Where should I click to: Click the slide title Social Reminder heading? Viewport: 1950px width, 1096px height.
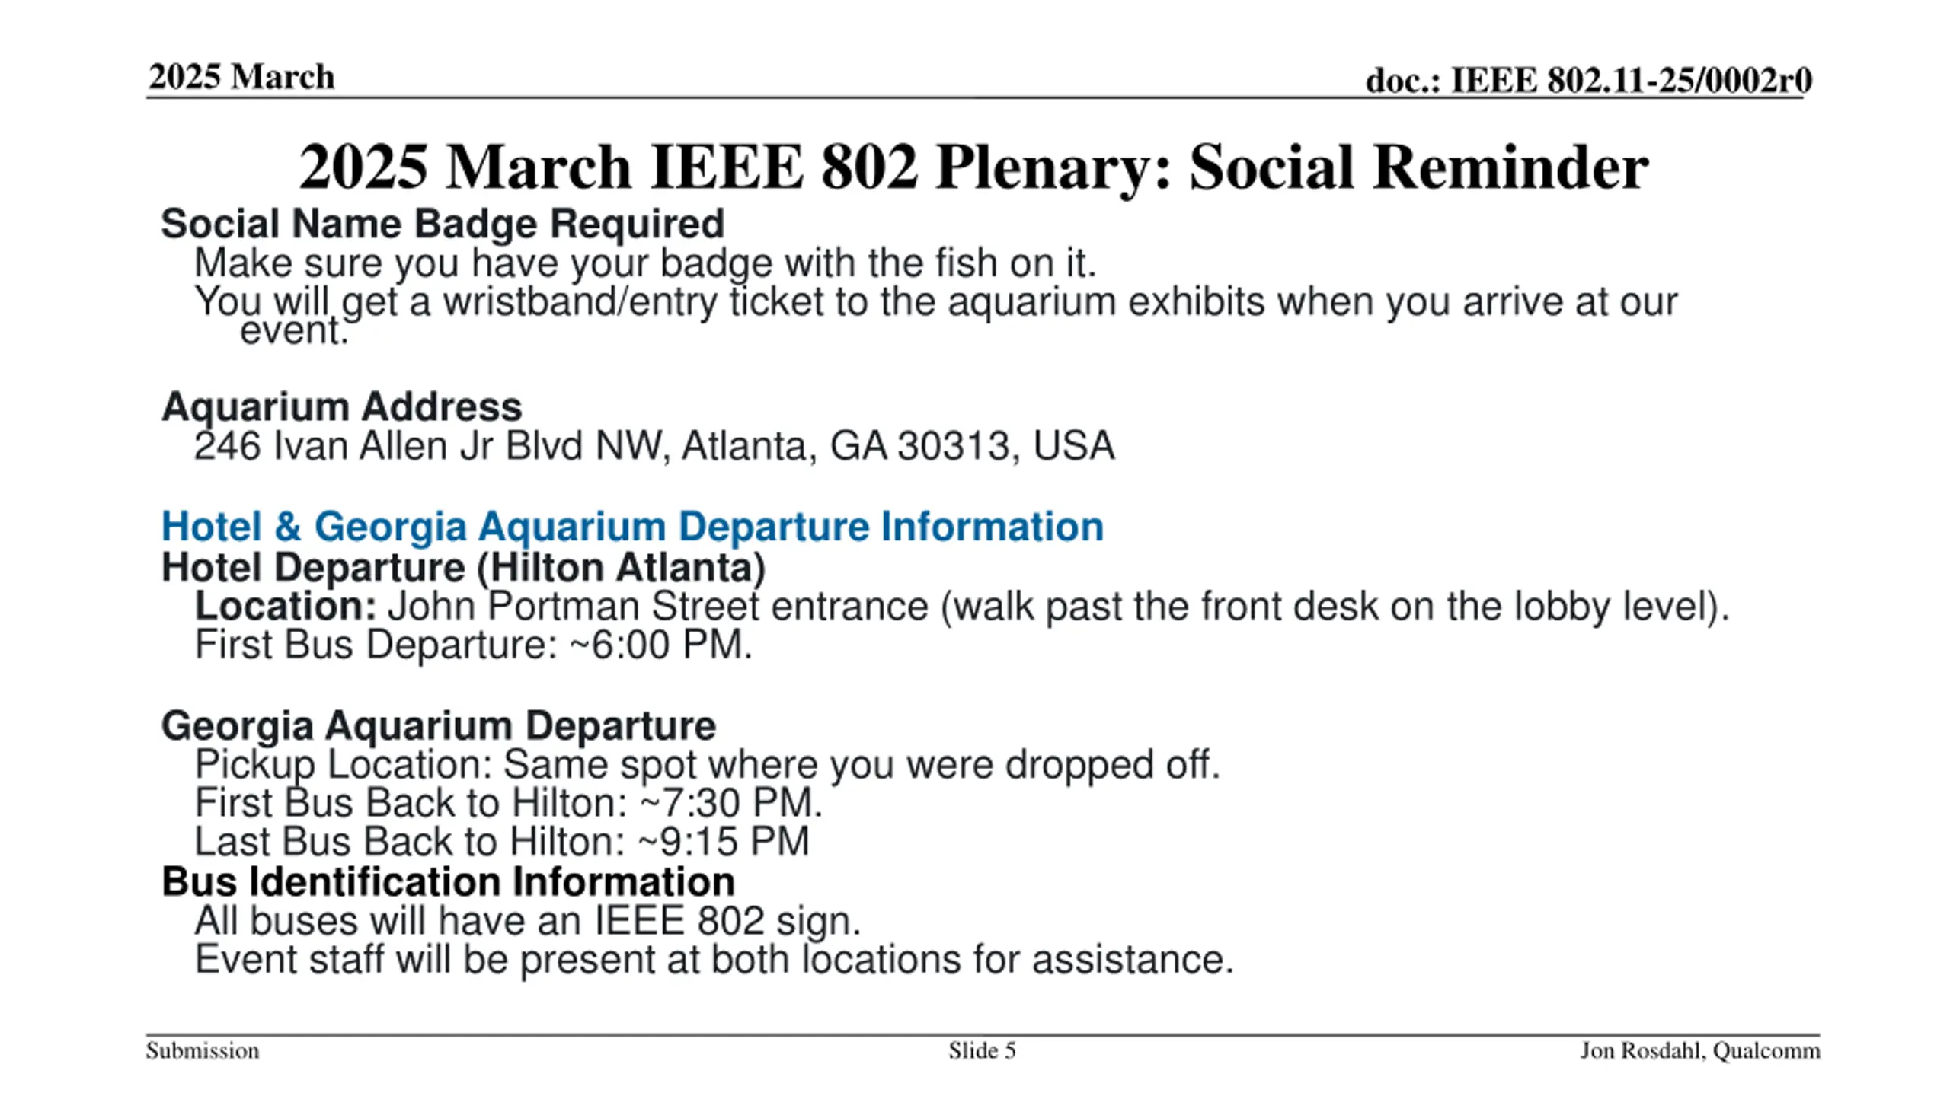(x=973, y=167)
